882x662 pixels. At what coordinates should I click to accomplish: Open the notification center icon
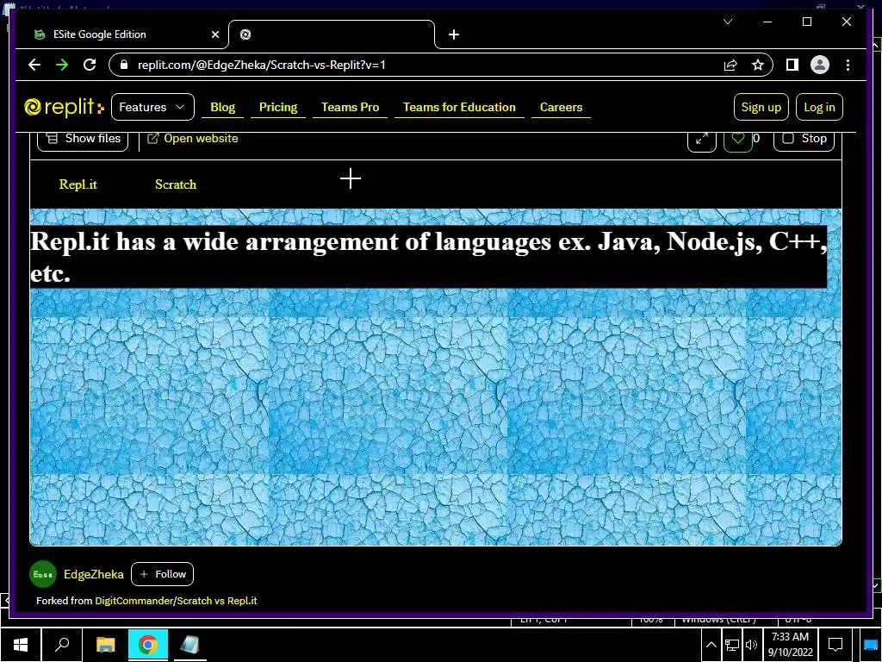pos(835,645)
